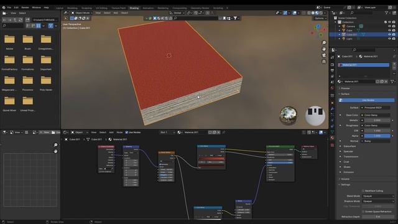The image size is (398, 224).
Task: Open the Global transform orientation dropdown
Action: click(177, 12)
